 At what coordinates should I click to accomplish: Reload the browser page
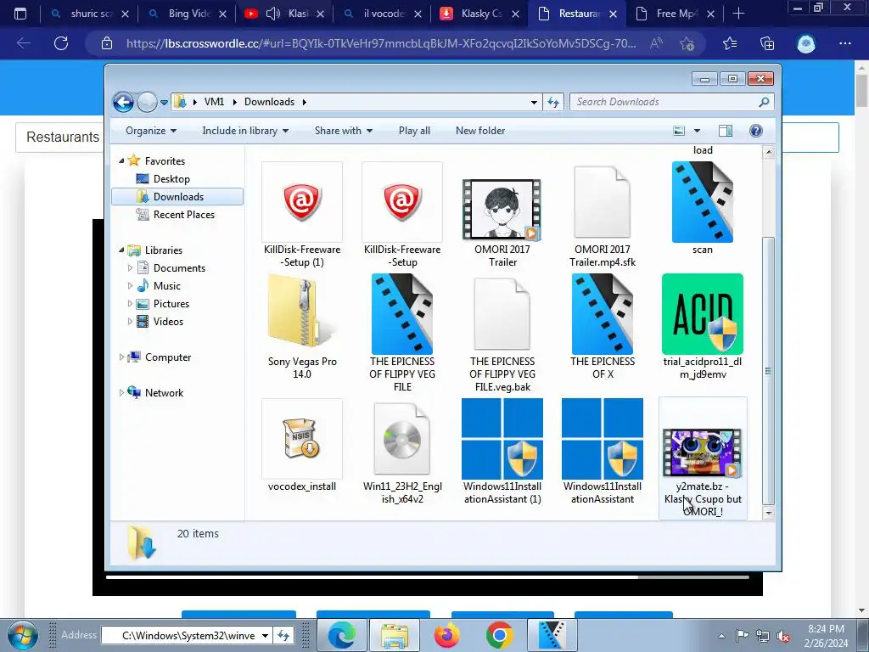point(61,43)
